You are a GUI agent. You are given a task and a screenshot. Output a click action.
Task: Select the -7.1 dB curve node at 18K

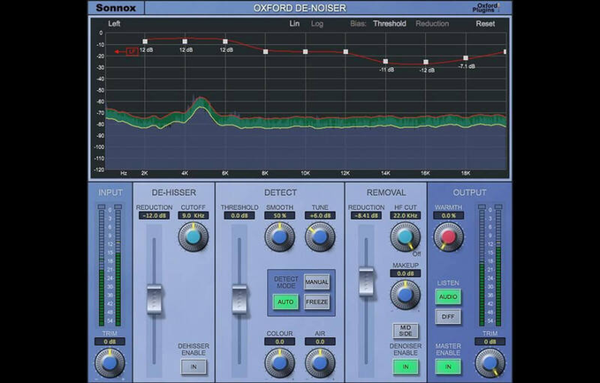466,58
